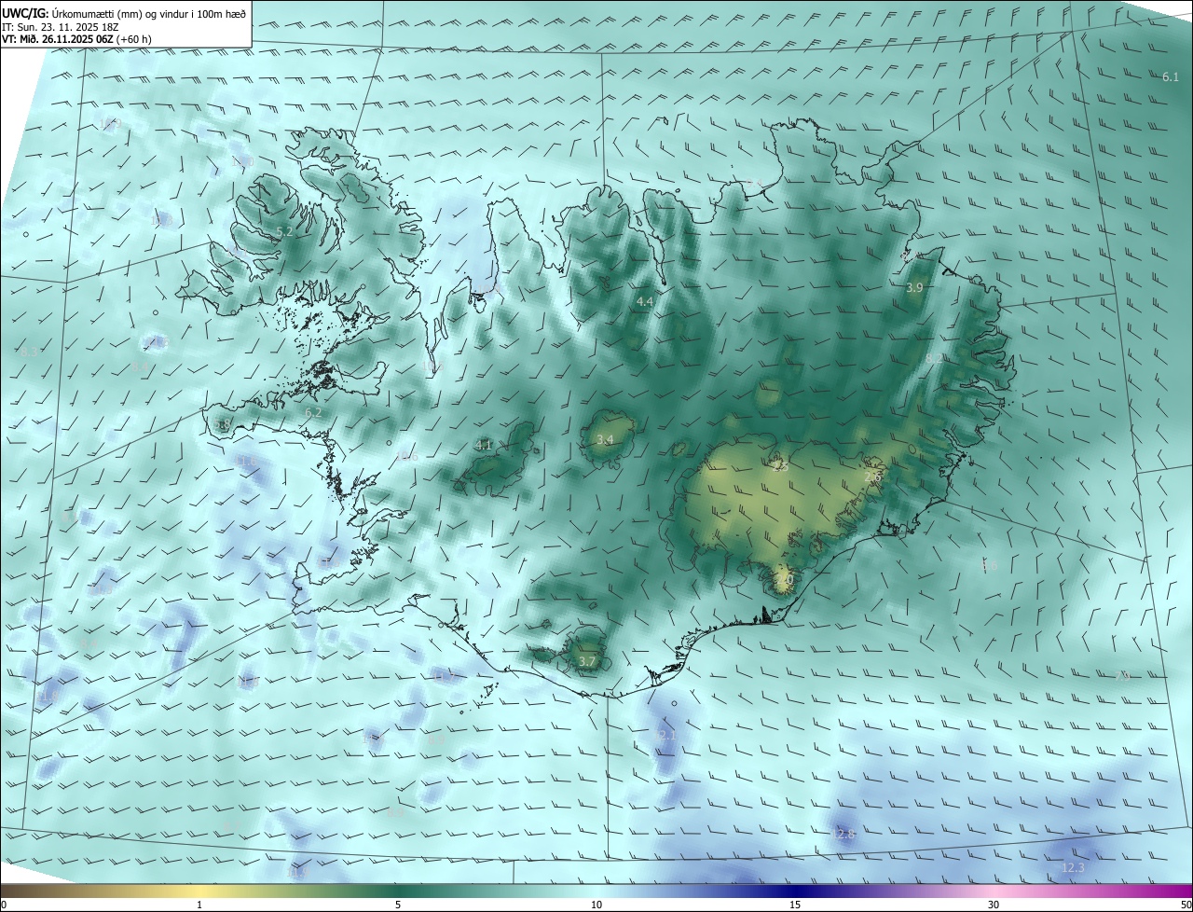Click the 2.0 value at the glacier's southern tip
This screenshot has height=912, width=1193.
[x=785, y=579]
